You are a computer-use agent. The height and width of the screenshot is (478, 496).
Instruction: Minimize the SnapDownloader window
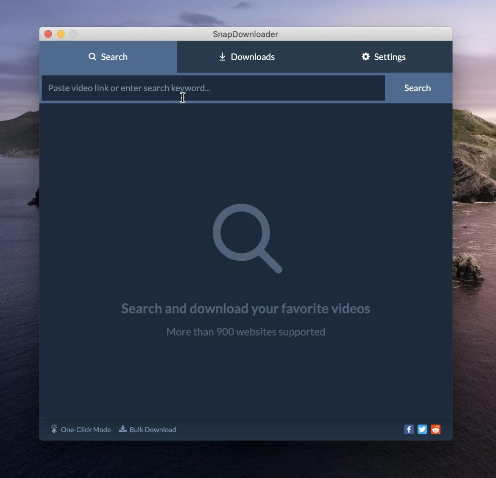tap(61, 34)
